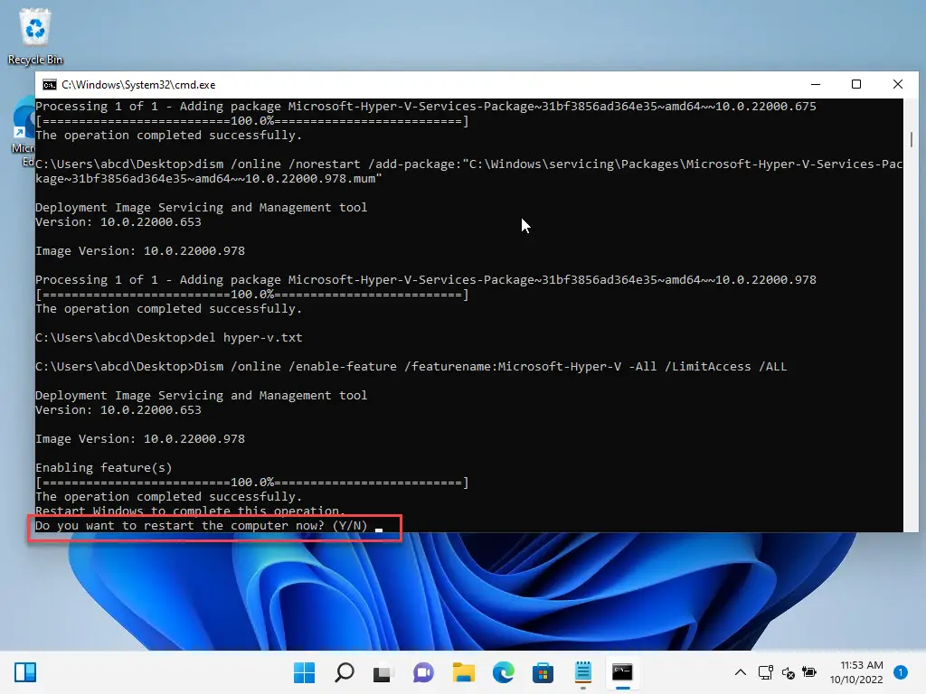The image size is (926, 694).
Task: Close the cmd.exe window
Action: 898,84
